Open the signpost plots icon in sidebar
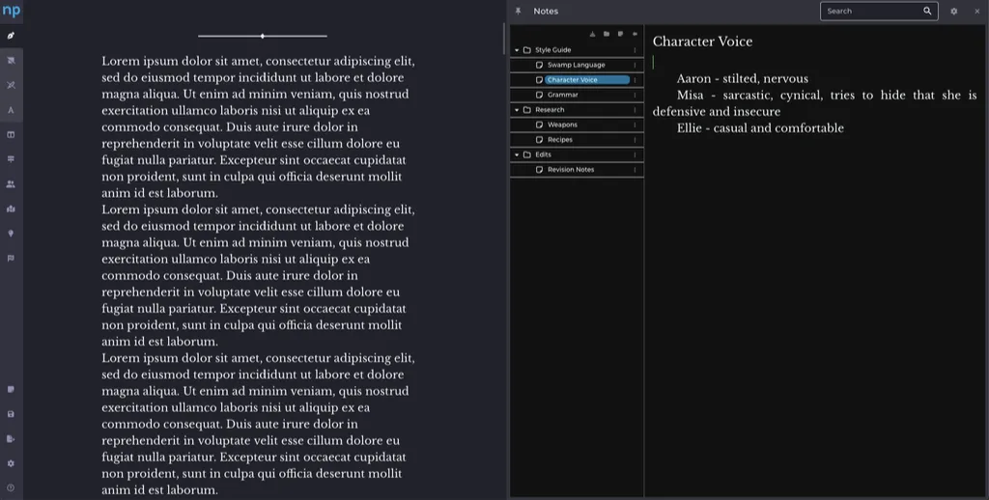This screenshot has height=500, width=989. pyautogui.click(x=11, y=159)
